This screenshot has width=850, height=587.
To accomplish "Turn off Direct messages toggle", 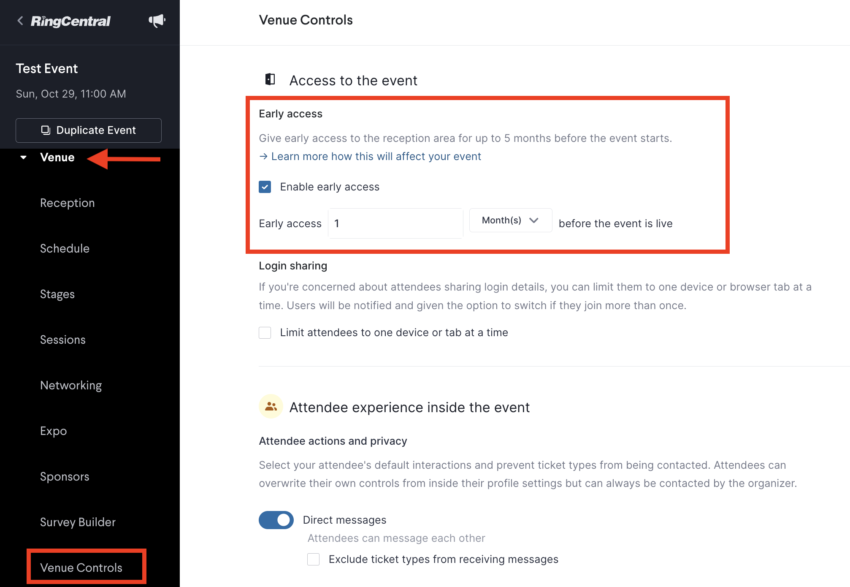I will (x=276, y=520).
